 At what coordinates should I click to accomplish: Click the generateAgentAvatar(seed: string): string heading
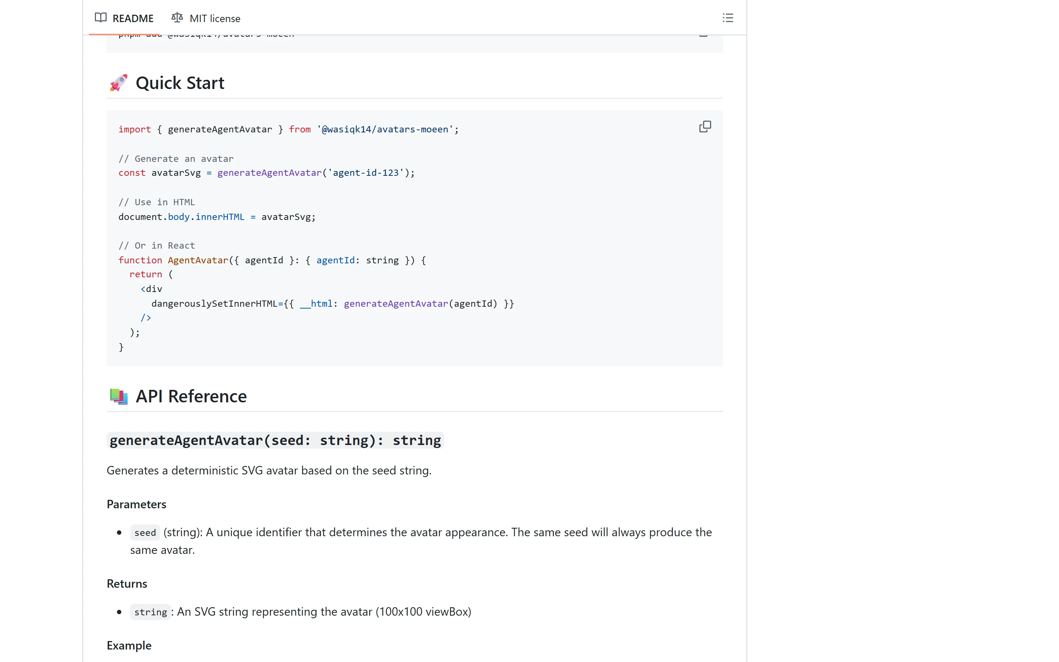[x=275, y=440]
